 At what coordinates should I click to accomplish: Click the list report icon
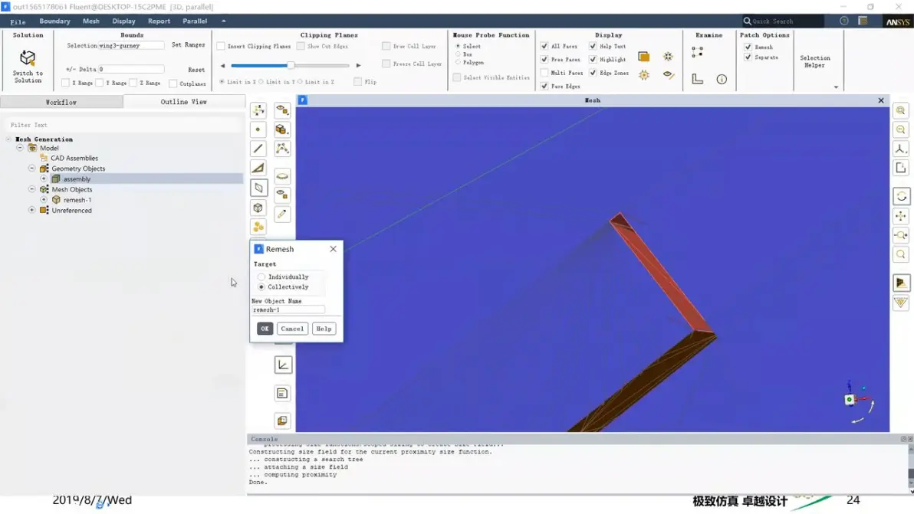(282, 394)
